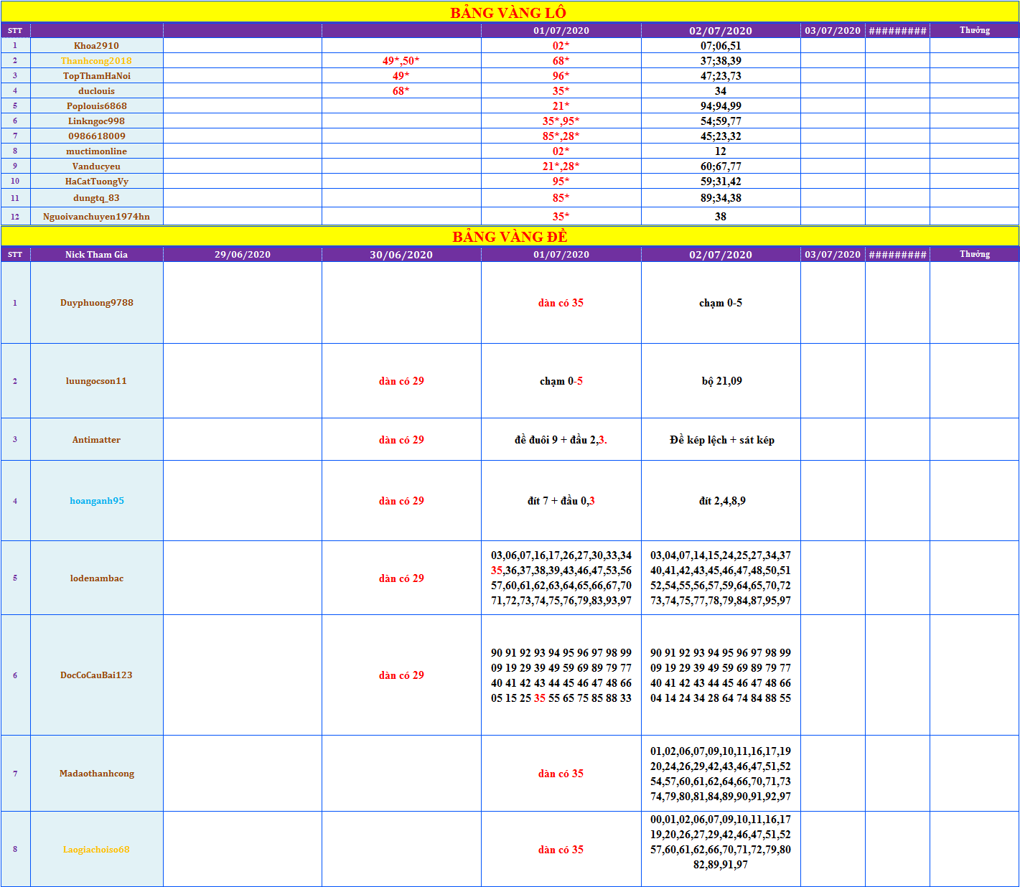Click the Khoa2910 name cell

click(x=97, y=45)
